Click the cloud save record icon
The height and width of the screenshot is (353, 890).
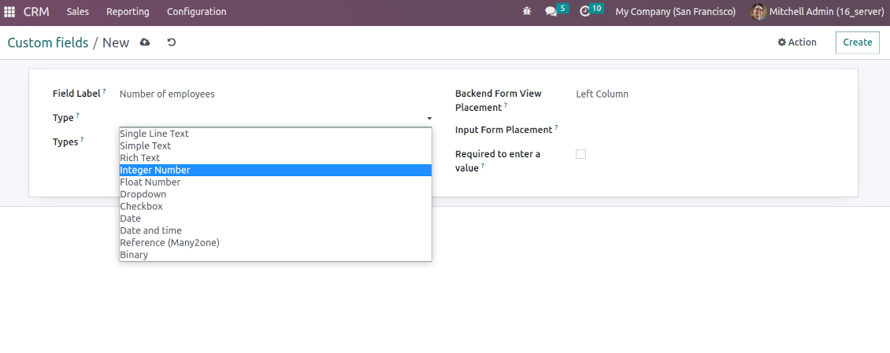[x=145, y=42]
